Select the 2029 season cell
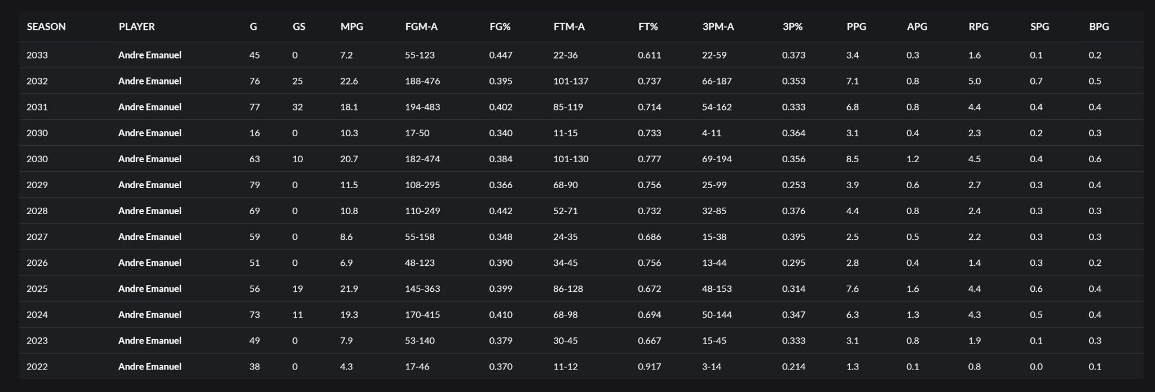Screen dimensions: 1155x392 point(37,185)
